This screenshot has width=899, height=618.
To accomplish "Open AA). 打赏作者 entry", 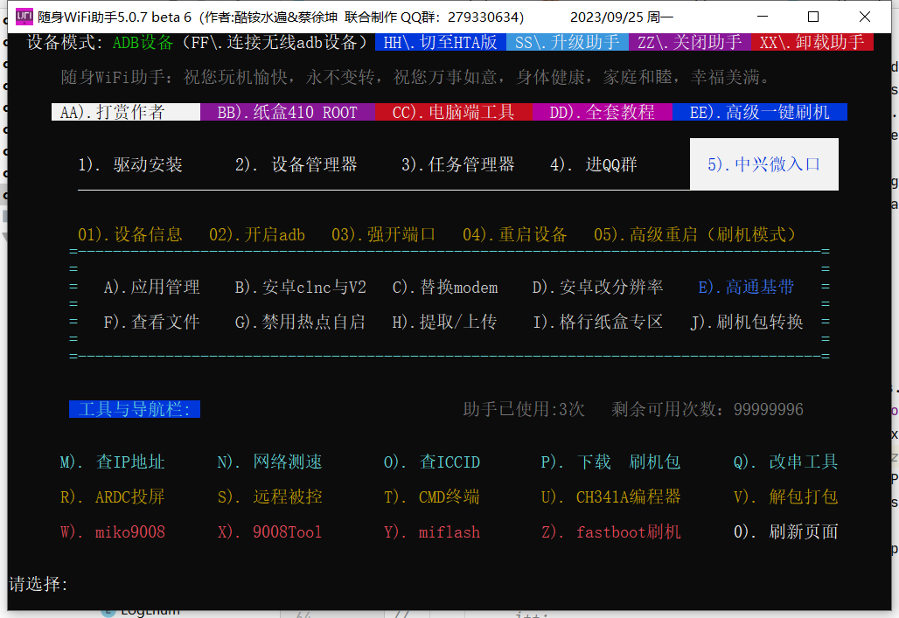I will [126, 112].
